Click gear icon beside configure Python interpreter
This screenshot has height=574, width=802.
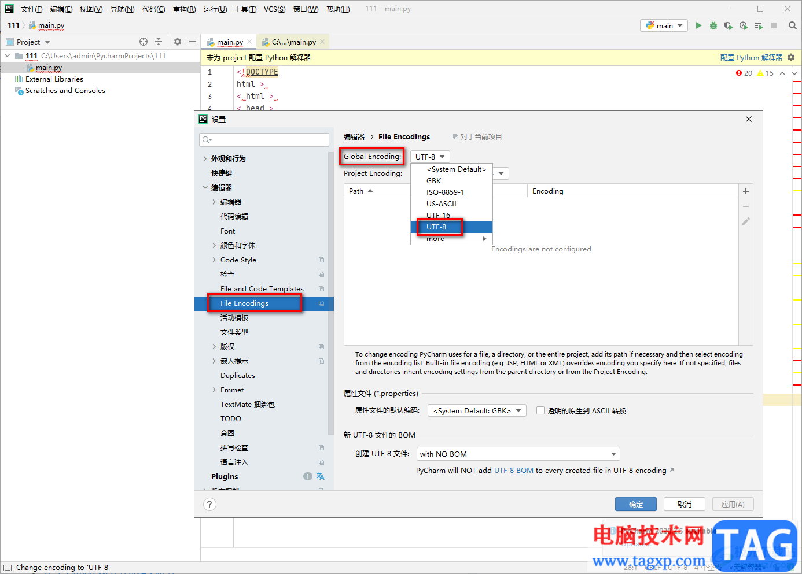(791, 57)
